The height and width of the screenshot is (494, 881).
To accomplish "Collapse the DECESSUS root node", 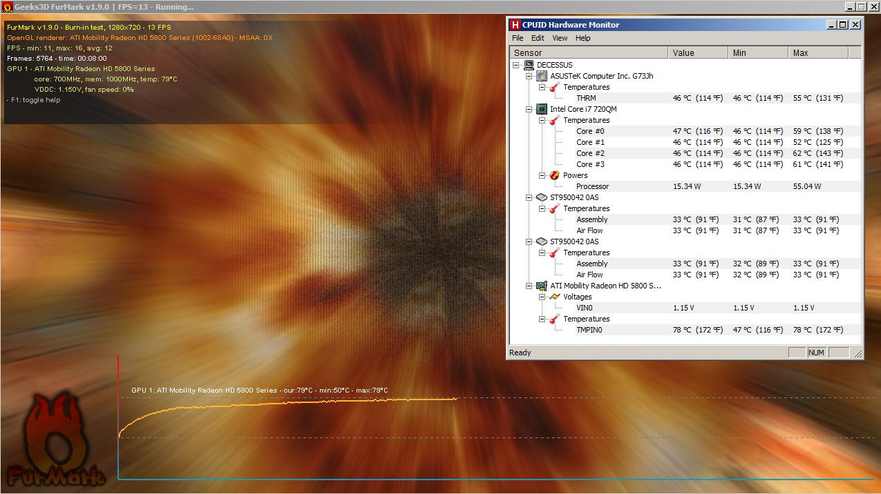I will click(516, 65).
